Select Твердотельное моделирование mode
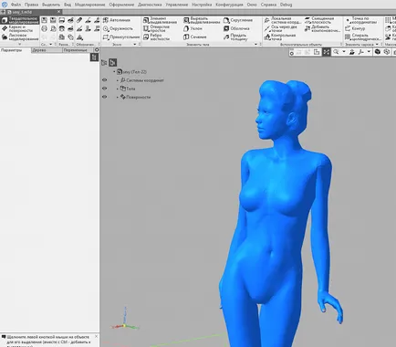Image resolution: width=396 pixels, height=347 pixels. tap(20, 20)
